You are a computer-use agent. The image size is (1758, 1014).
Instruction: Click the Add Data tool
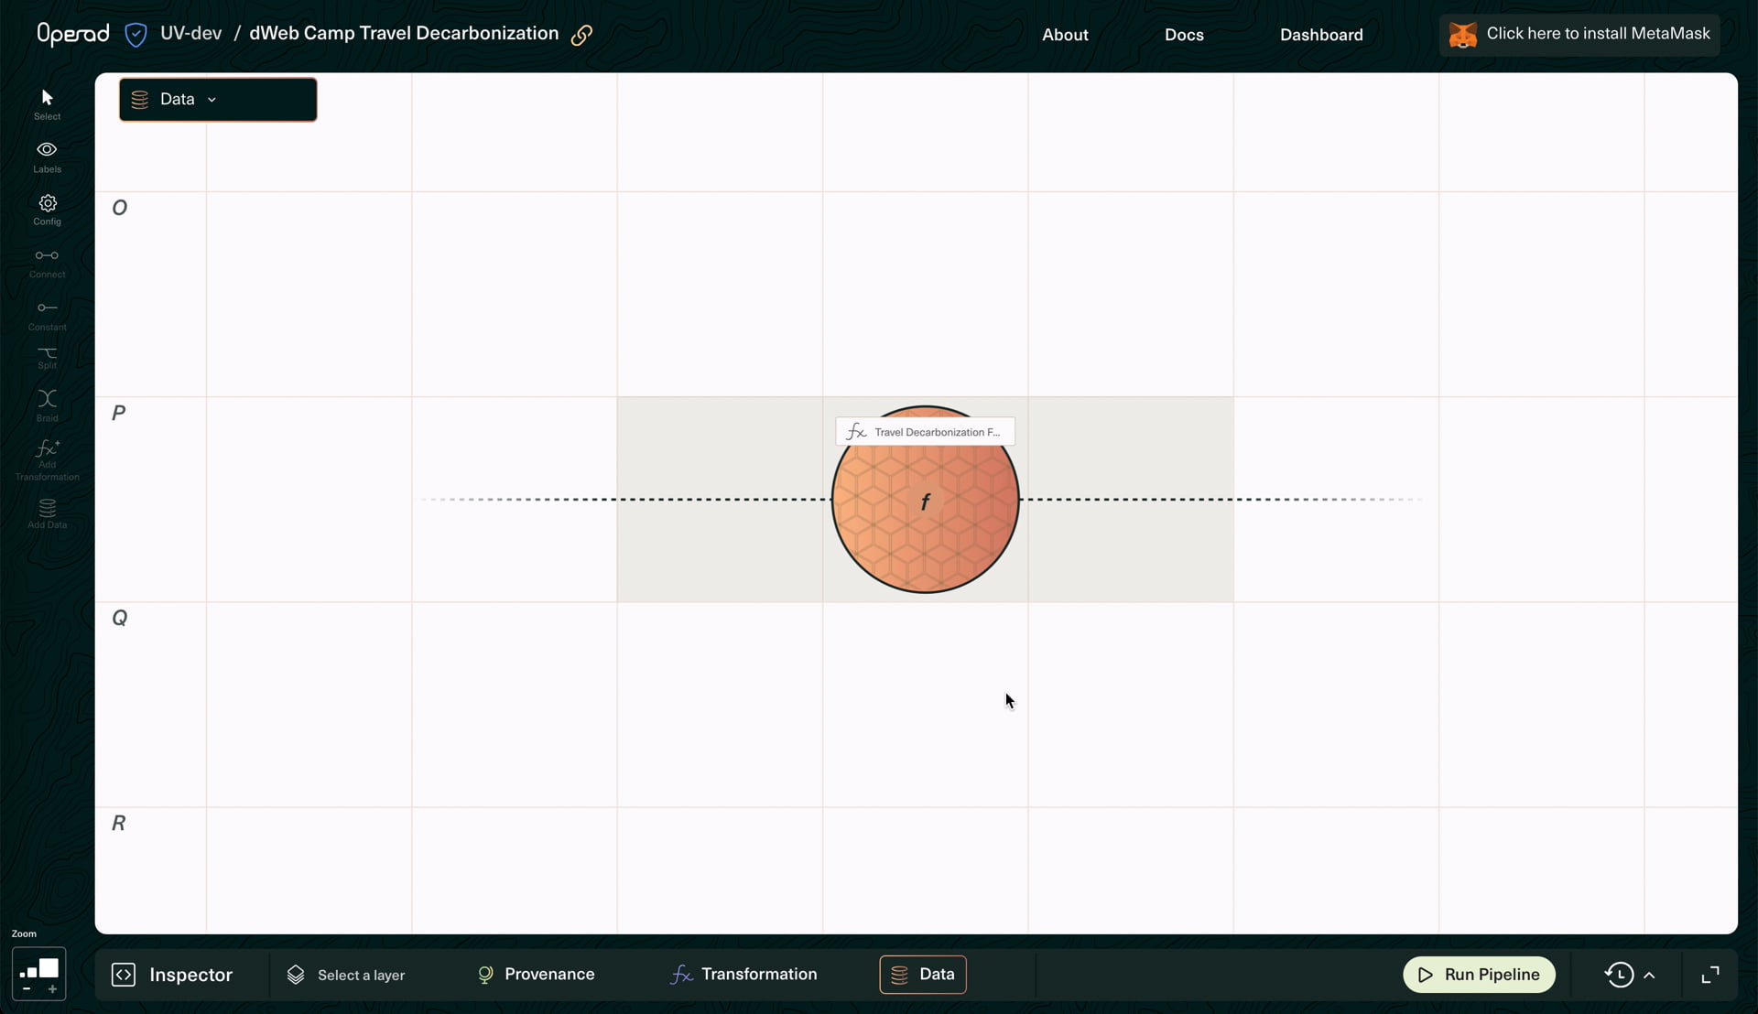point(47,513)
